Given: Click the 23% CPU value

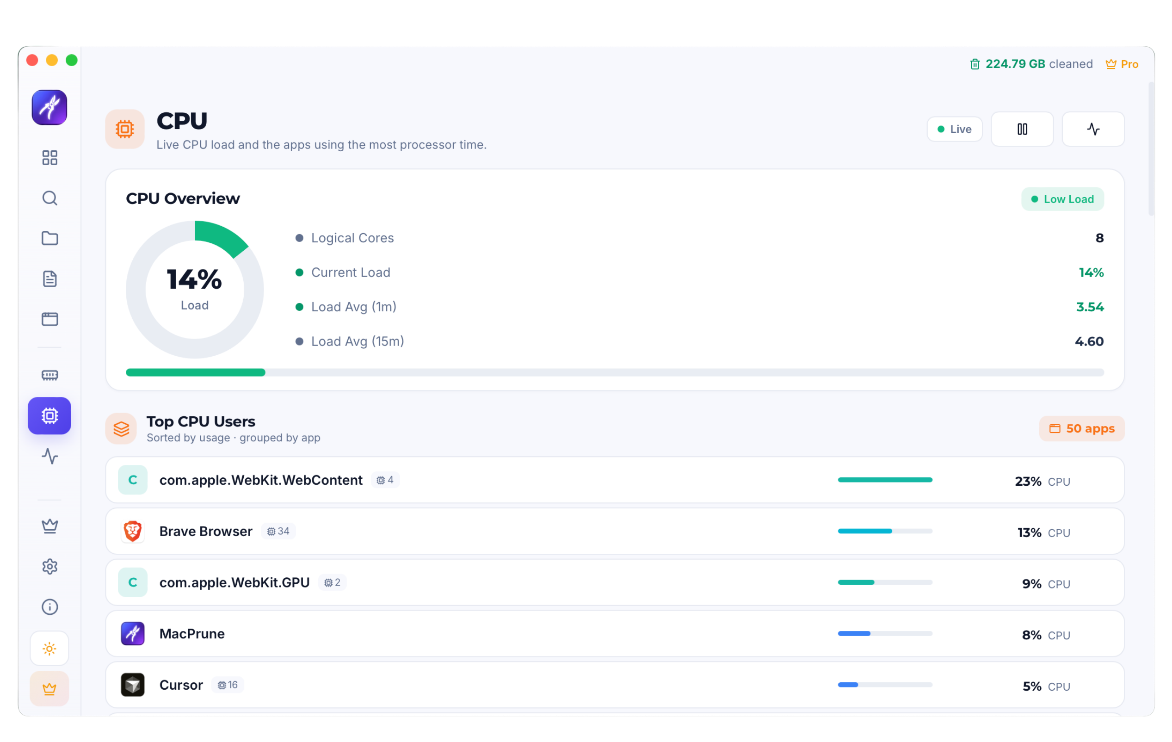Looking at the screenshot, I should click(1042, 482).
